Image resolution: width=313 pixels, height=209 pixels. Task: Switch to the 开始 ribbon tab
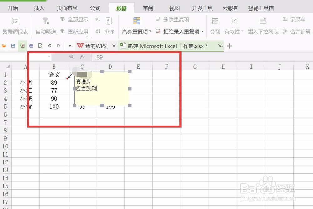pos(13,8)
